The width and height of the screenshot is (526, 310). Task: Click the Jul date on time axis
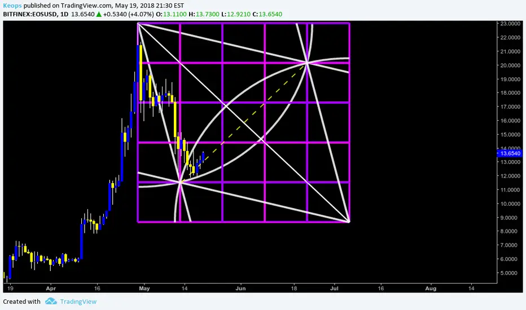(x=334, y=288)
